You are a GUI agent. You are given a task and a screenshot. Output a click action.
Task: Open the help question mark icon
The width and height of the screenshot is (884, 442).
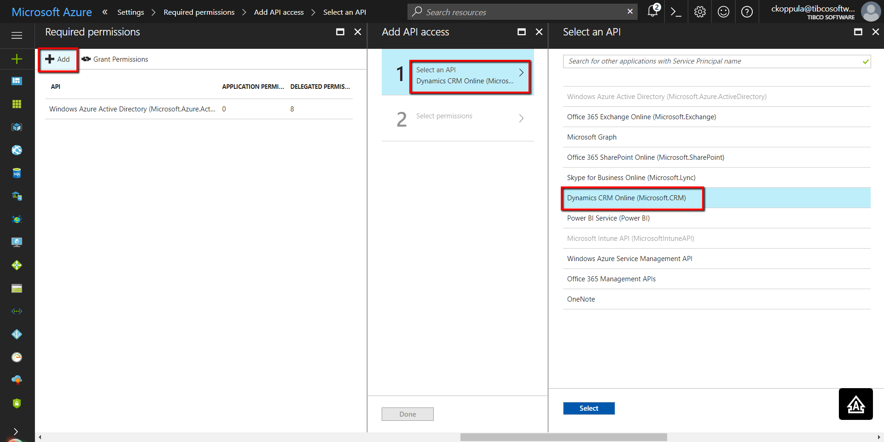coord(747,12)
